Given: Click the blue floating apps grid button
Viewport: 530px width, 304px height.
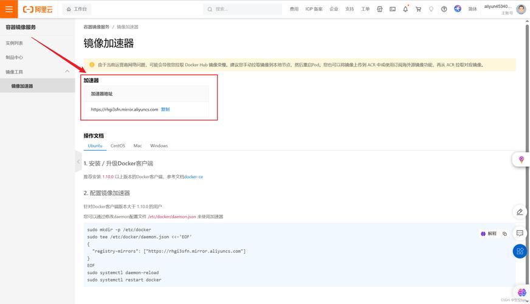Looking at the screenshot, I should click(520, 251).
